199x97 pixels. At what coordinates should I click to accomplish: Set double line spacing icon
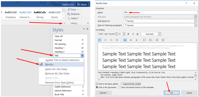click(x=137, y=40)
